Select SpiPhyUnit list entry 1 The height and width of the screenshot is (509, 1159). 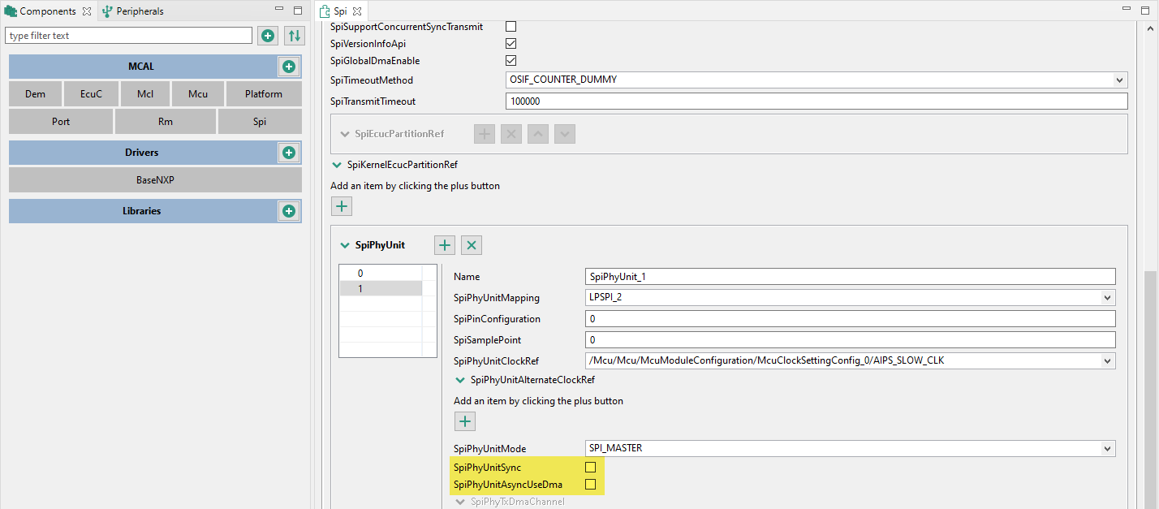pyautogui.click(x=381, y=288)
